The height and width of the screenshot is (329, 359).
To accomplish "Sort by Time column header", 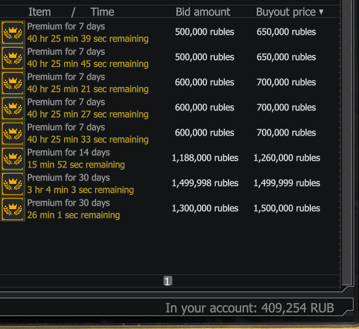I will [x=102, y=12].
